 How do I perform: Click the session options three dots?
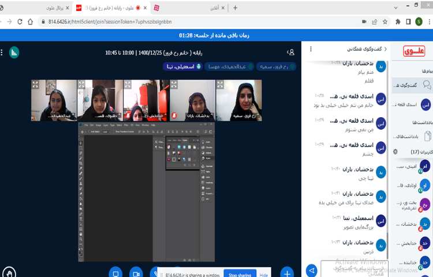tap(2, 53)
